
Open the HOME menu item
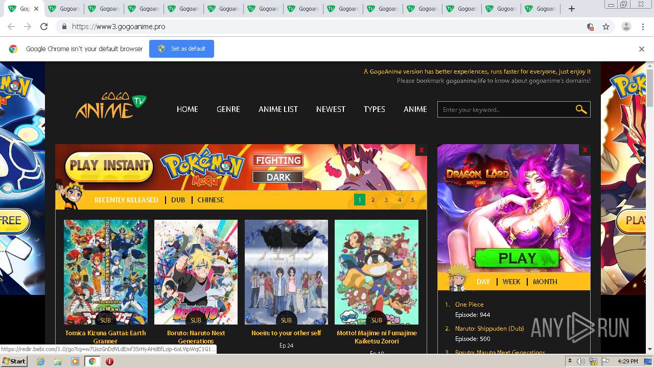[188, 109]
